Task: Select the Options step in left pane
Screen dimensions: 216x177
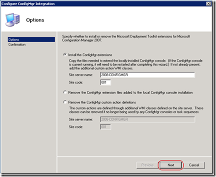Action: pyautogui.click(x=31, y=39)
